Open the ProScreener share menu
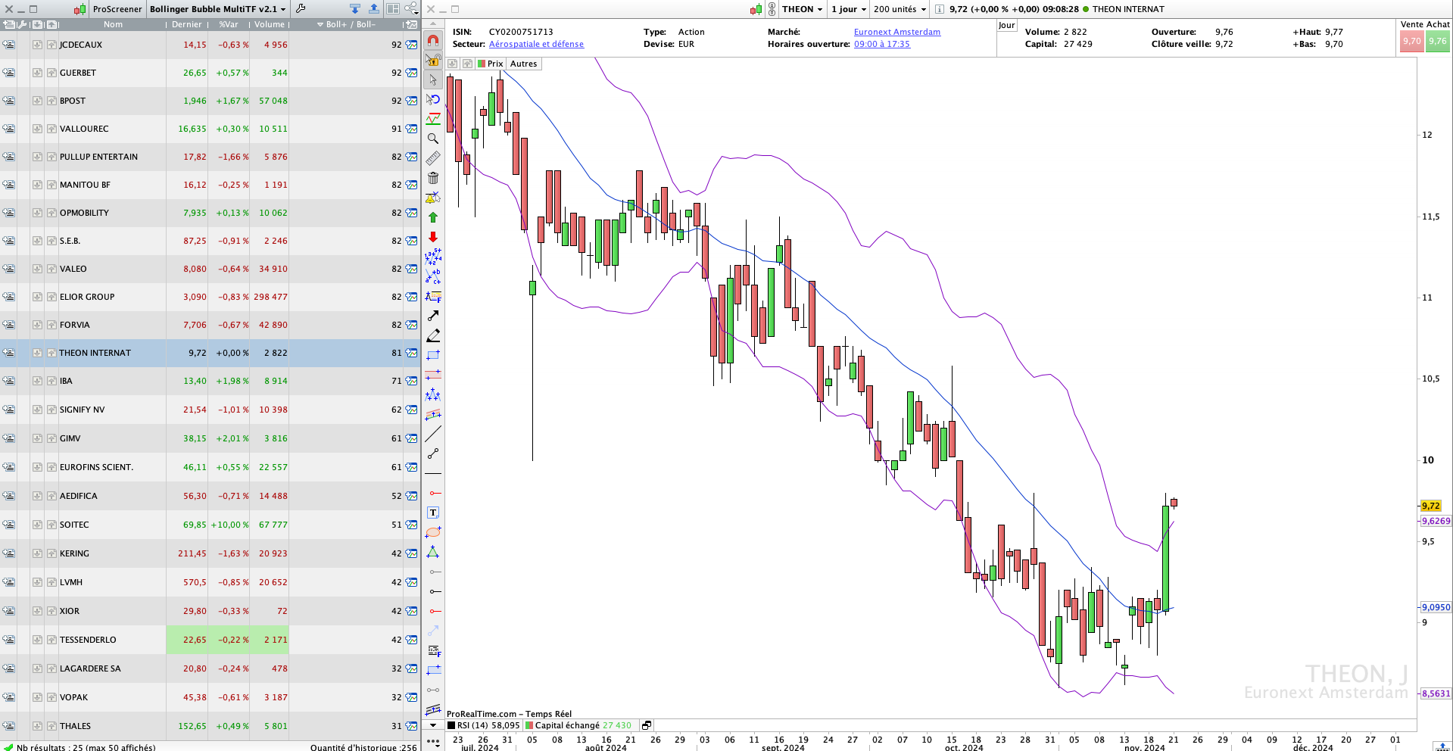The width and height of the screenshot is (1453, 751). 411,9
